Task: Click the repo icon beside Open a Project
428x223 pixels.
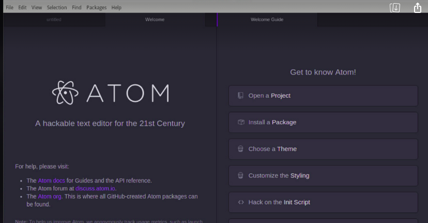Action: 240,95
